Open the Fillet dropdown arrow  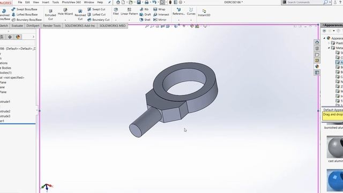point(116,20)
